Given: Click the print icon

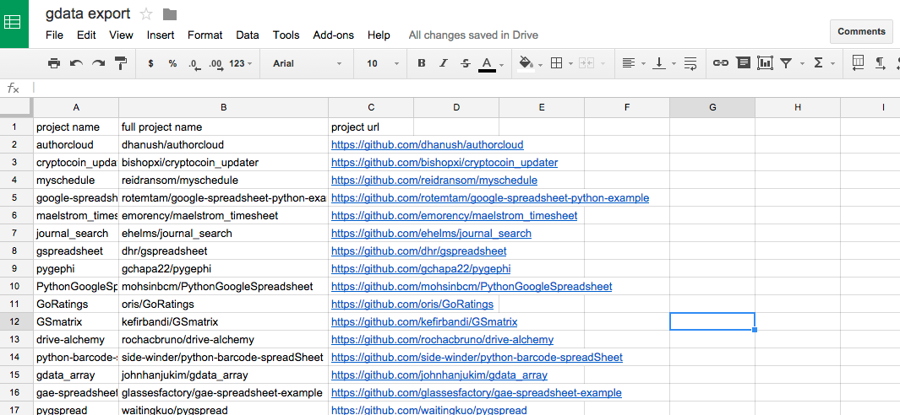Looking at the screenshot, I should pos(54,63).
